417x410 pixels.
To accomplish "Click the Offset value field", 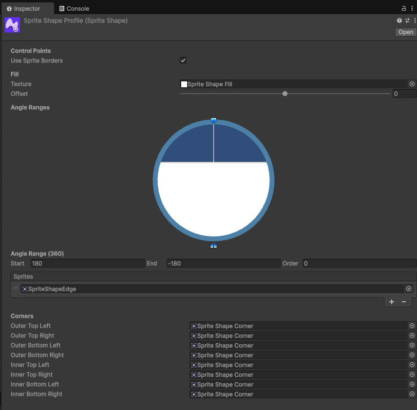I will [404, 94].
